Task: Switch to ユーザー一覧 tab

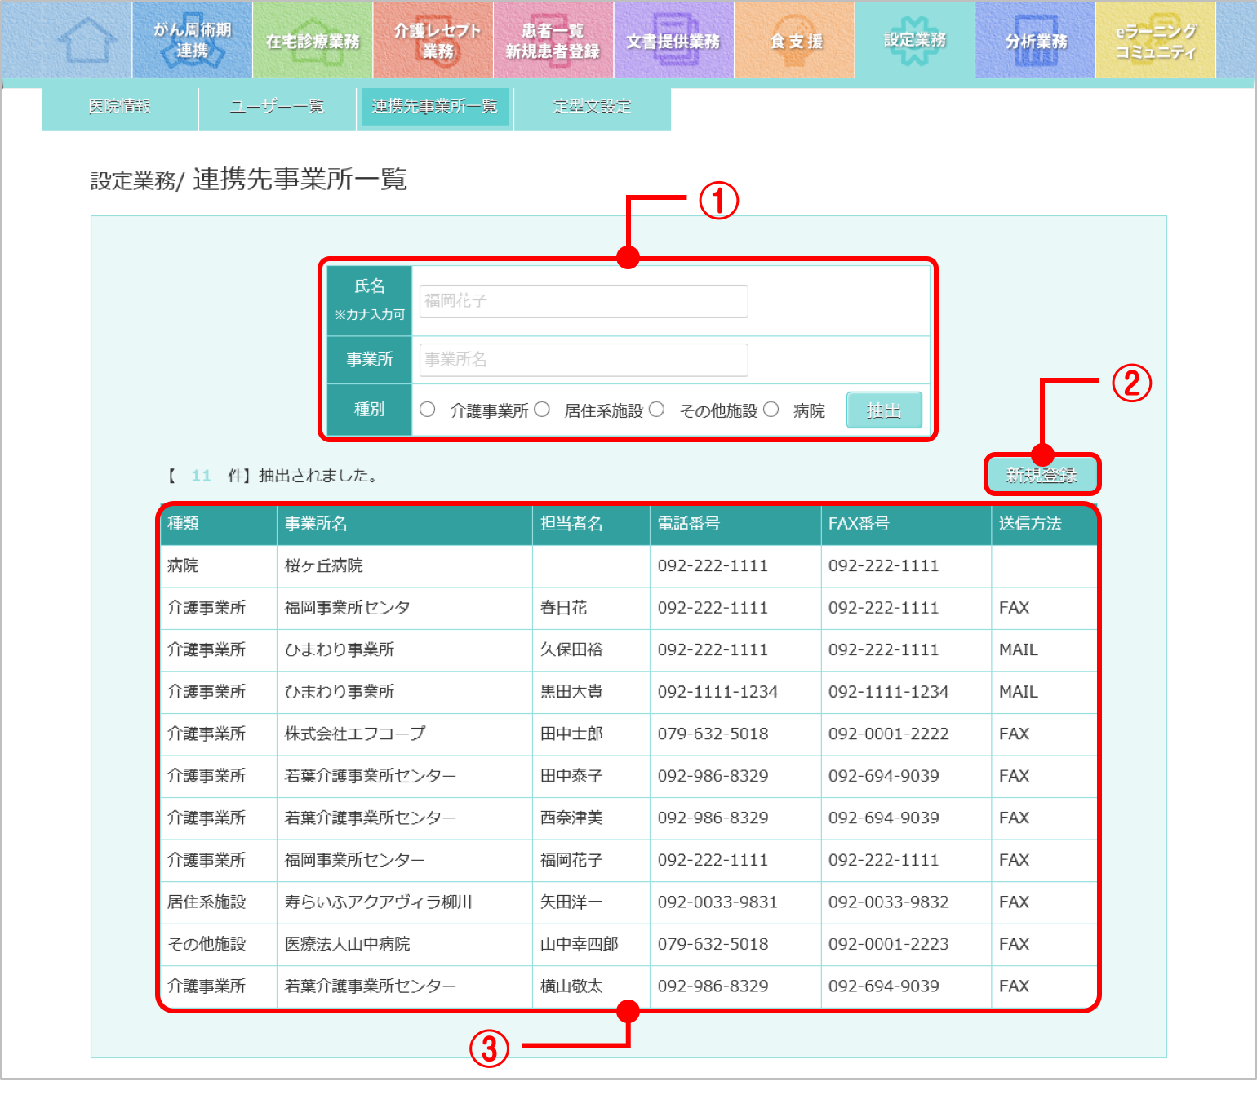Action: pos(277,107)
